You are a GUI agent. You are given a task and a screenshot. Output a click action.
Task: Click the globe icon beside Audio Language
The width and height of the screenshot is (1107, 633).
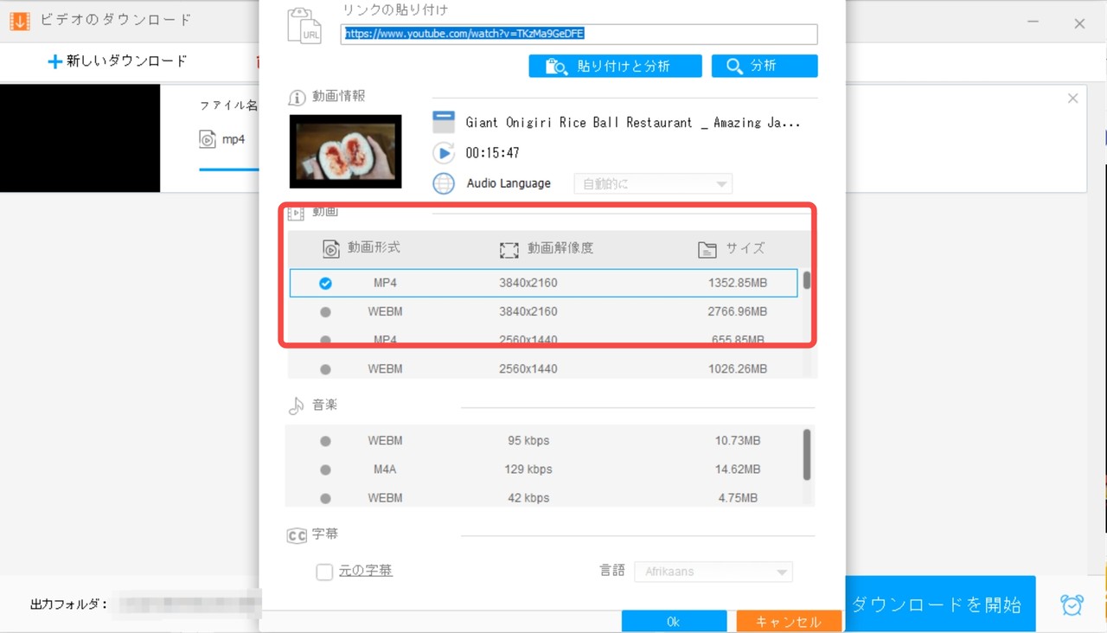(x=444, y=183)
